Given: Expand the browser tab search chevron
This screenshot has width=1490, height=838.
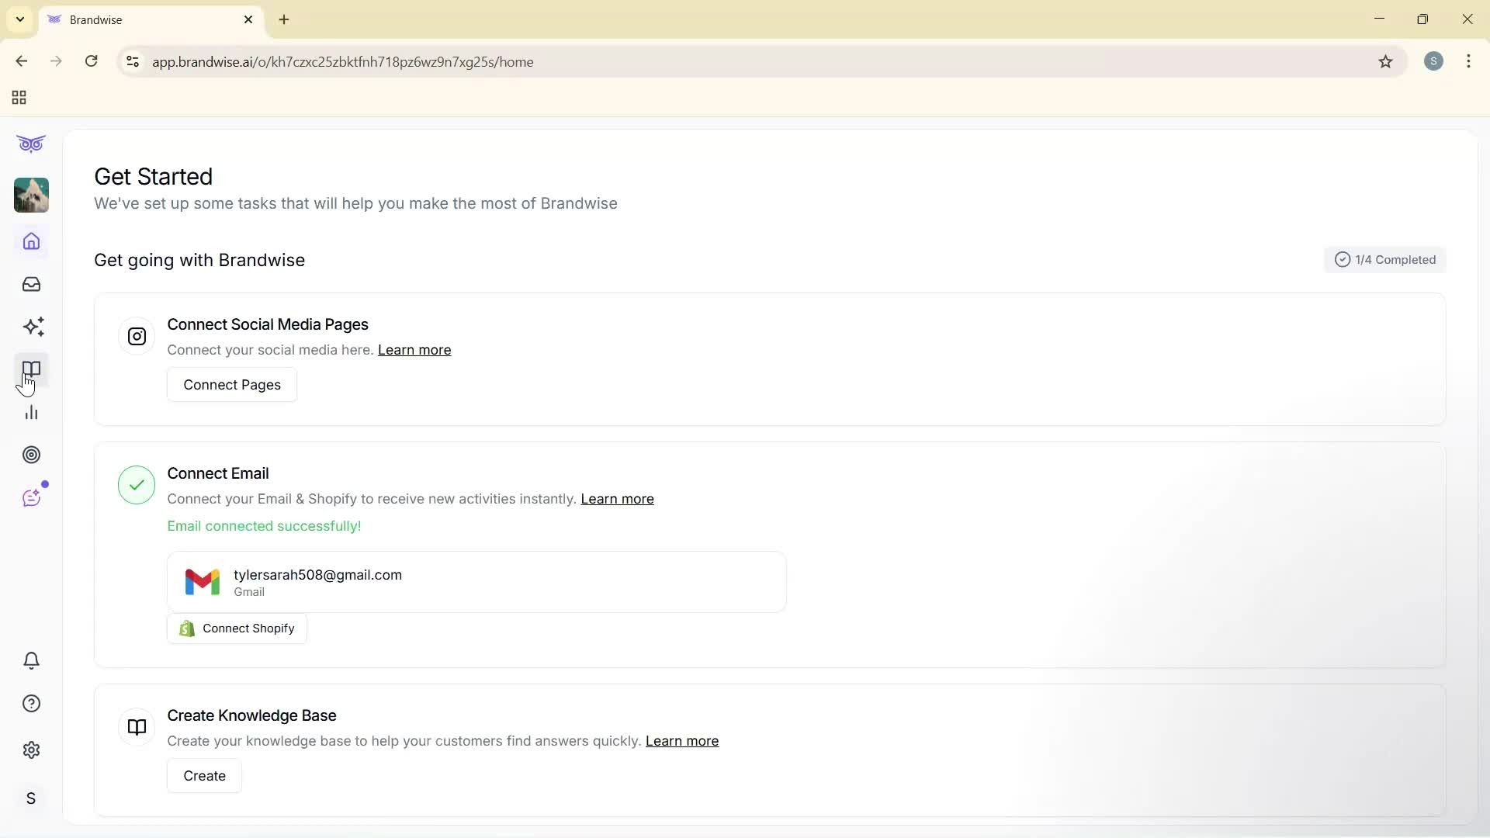Looking at the screenshot, I should tap(19, 19).
